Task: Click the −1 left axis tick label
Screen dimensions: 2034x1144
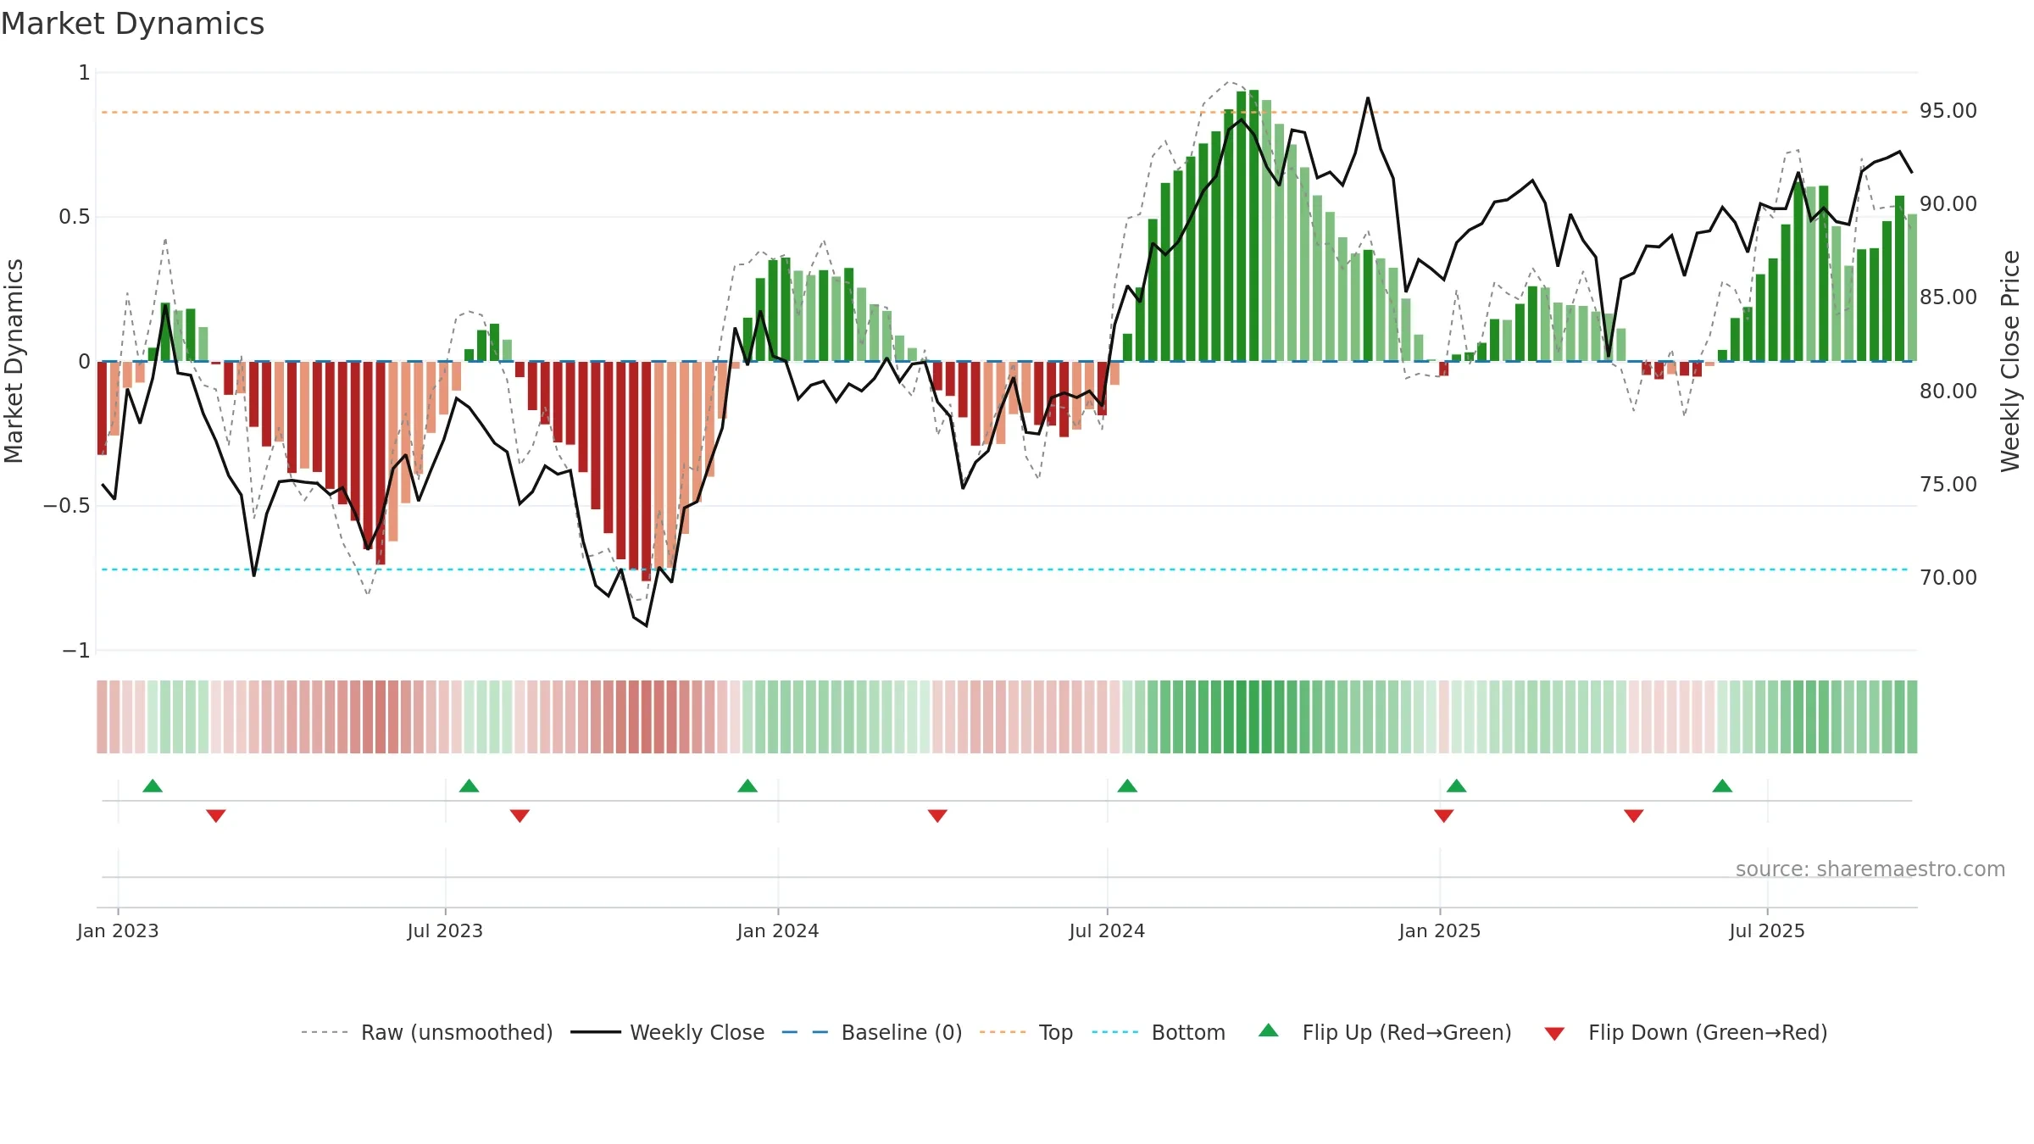Action: (75, 651)
